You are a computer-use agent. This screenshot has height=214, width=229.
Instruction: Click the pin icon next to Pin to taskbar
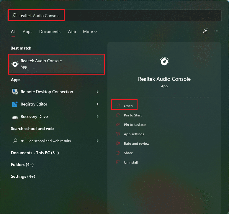[x=118, y=124]
